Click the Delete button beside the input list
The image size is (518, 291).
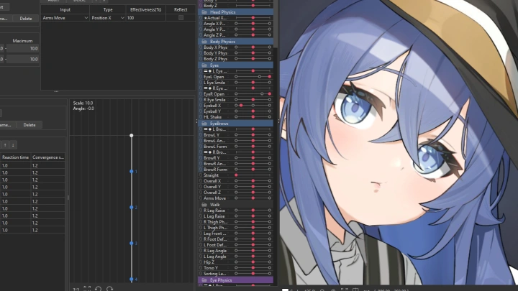26,19
